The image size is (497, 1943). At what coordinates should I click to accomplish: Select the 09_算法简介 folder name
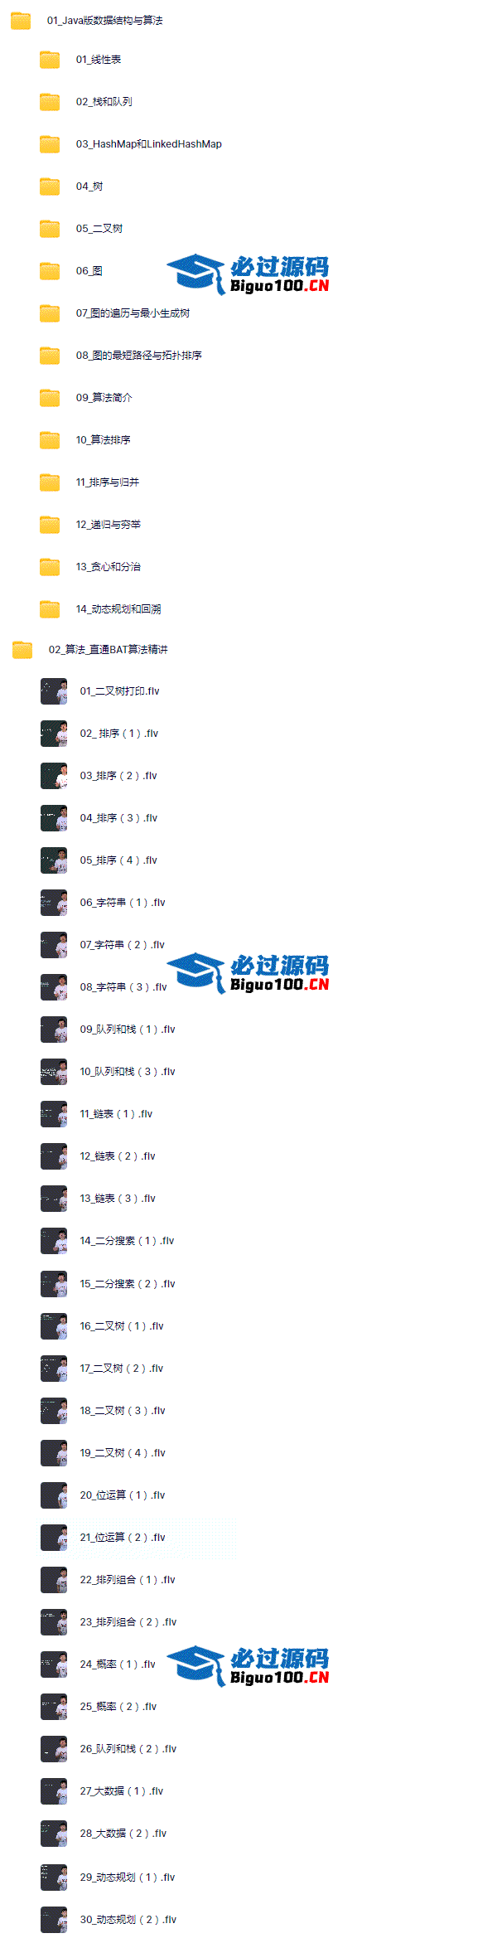(x=104, y=398)
